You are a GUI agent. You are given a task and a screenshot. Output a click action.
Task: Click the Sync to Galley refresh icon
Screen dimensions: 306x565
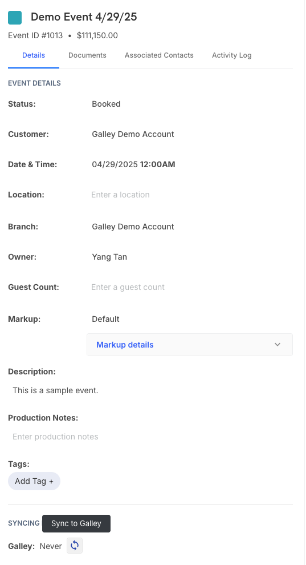click(x=75, y=546)
